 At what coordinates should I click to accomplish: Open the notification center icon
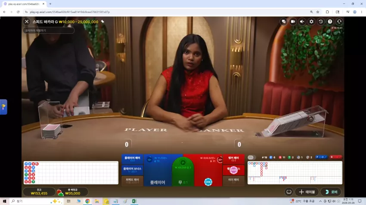pos(360,201)
